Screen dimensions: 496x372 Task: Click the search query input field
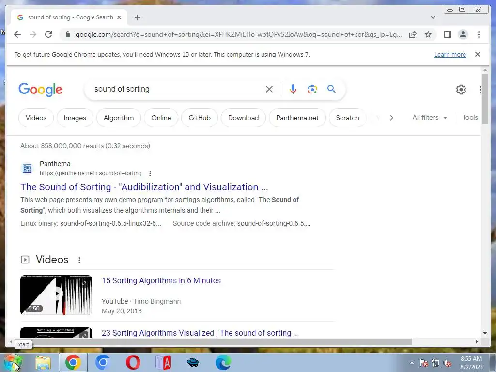pos(177,89)
